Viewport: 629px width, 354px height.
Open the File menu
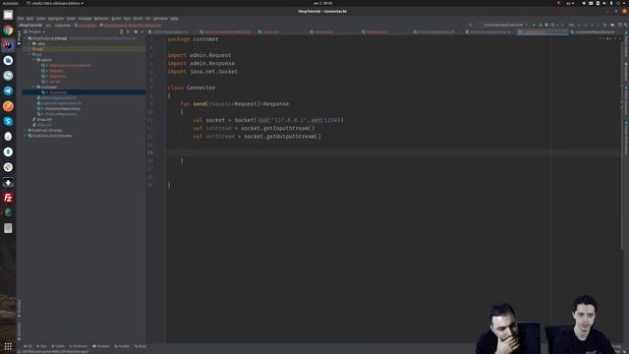click(21, 19)
